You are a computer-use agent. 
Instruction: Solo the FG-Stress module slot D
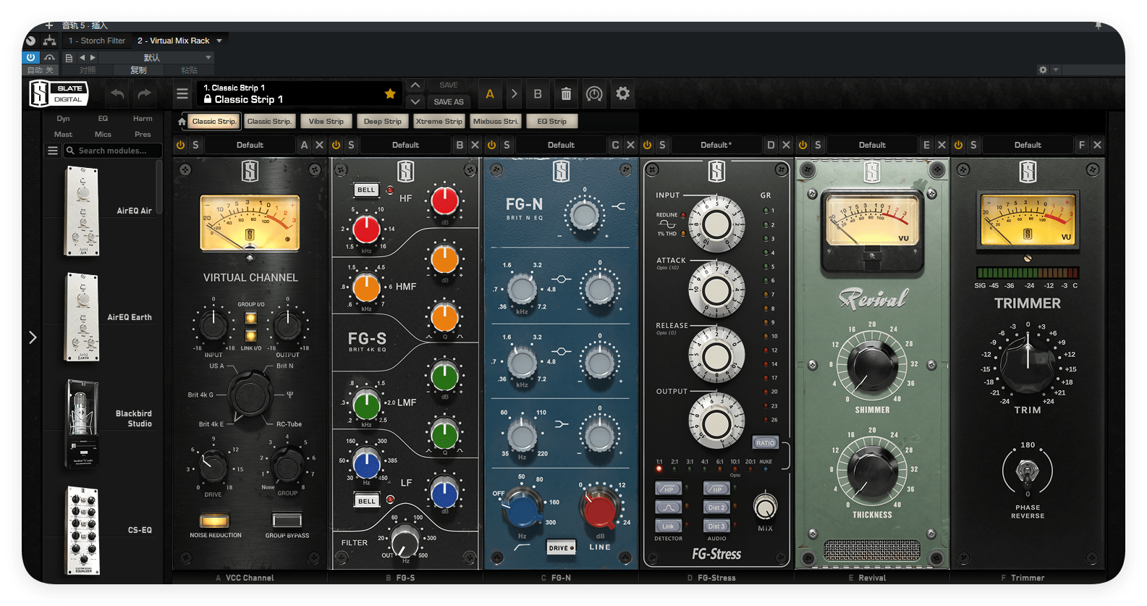[x=662, y=145]
